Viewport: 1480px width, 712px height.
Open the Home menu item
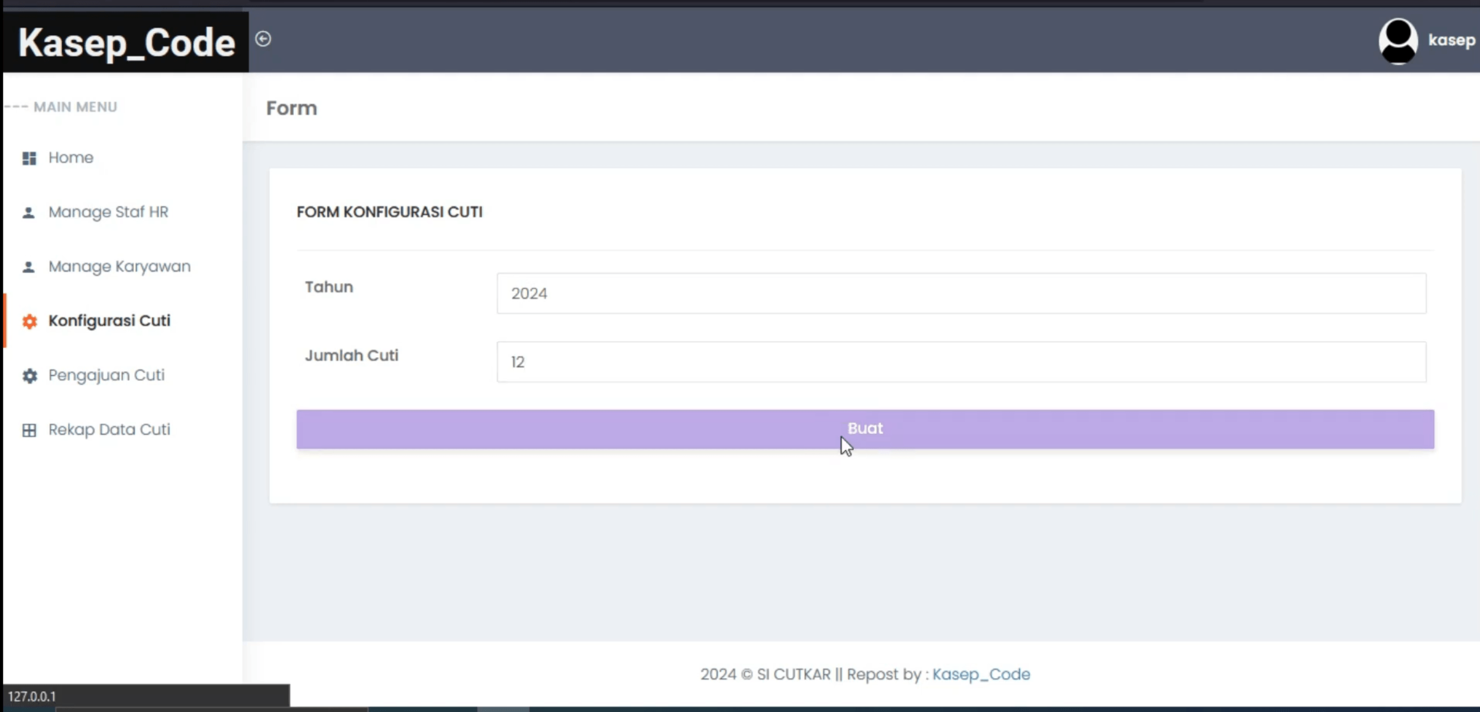click(71, 158)
